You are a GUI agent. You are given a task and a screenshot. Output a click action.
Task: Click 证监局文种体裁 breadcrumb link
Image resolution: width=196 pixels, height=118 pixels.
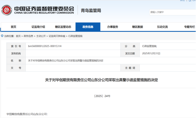click(x=57, y=36)
